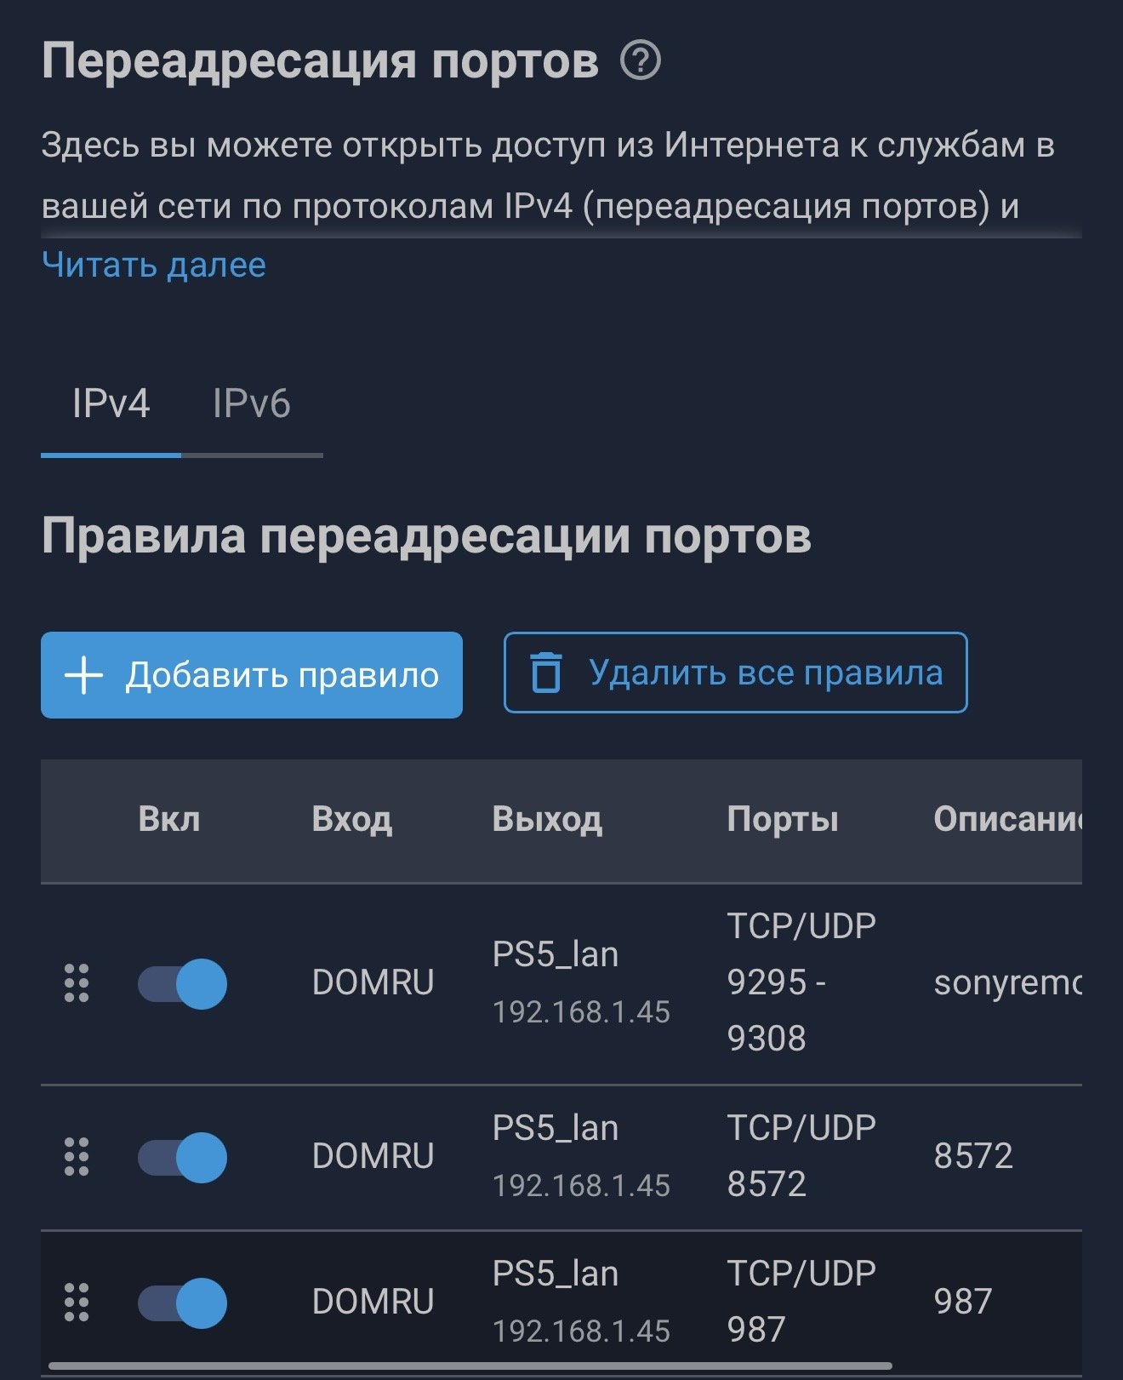Click the Порты column header

coord(783,819)
